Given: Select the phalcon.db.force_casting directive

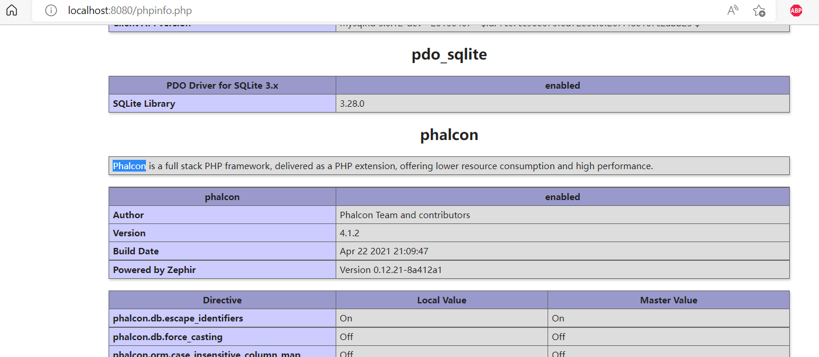Looking at the screenshot, I should (x=222, y=337).
